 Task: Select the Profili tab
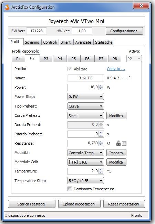15,42
